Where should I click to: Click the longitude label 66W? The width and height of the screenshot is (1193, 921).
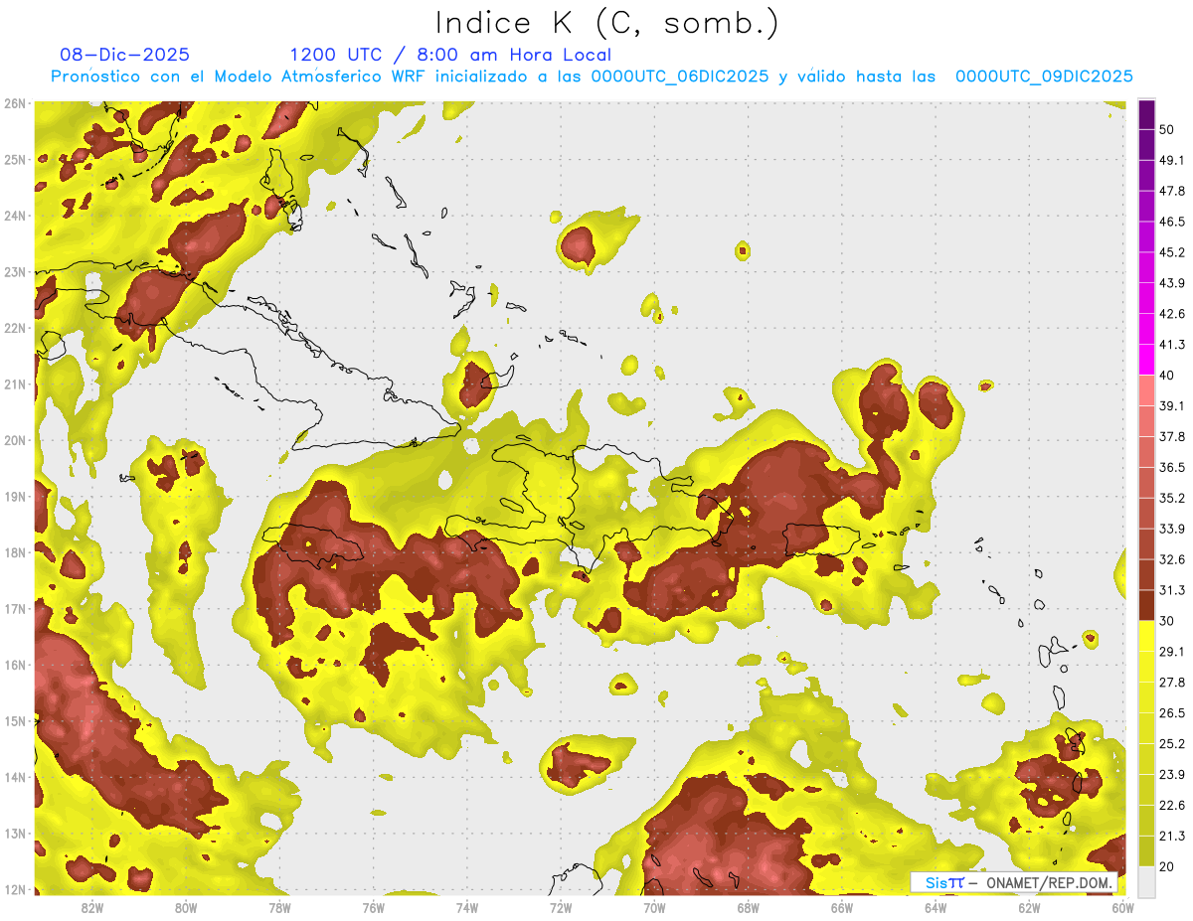point(842,907)
